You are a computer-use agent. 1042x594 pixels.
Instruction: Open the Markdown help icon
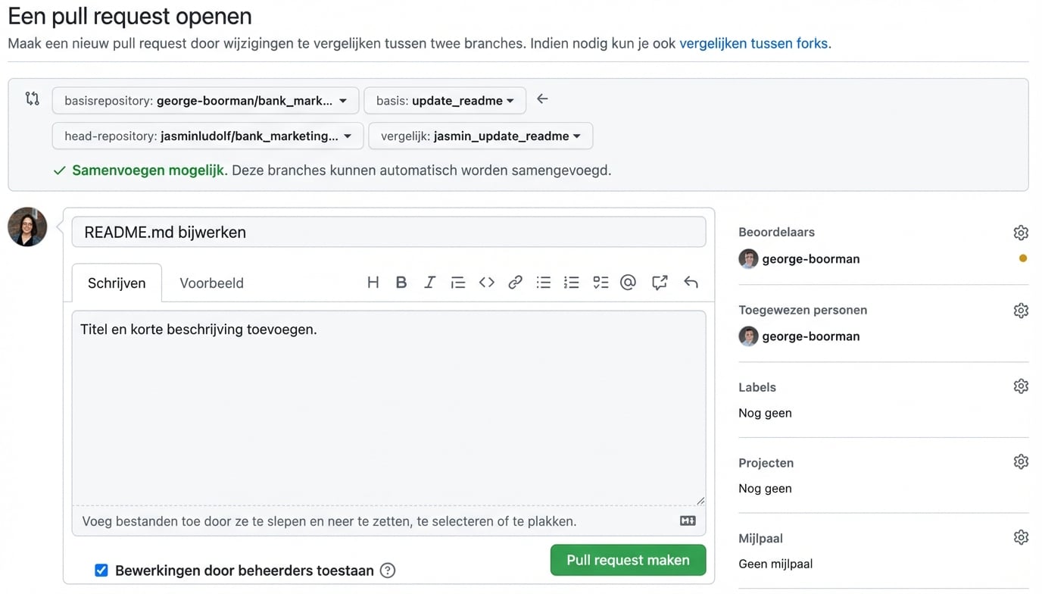[687, 521]
